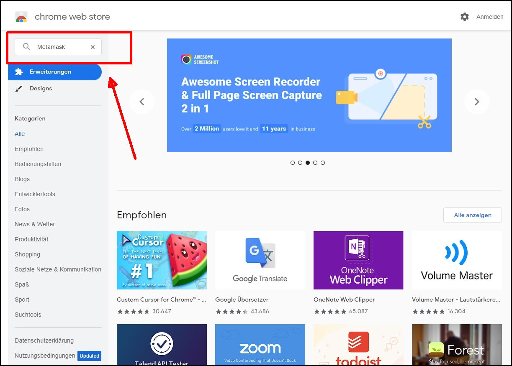
Task: Choose the Spaß category
Action: pyautogui.click(x=22, y=284)
